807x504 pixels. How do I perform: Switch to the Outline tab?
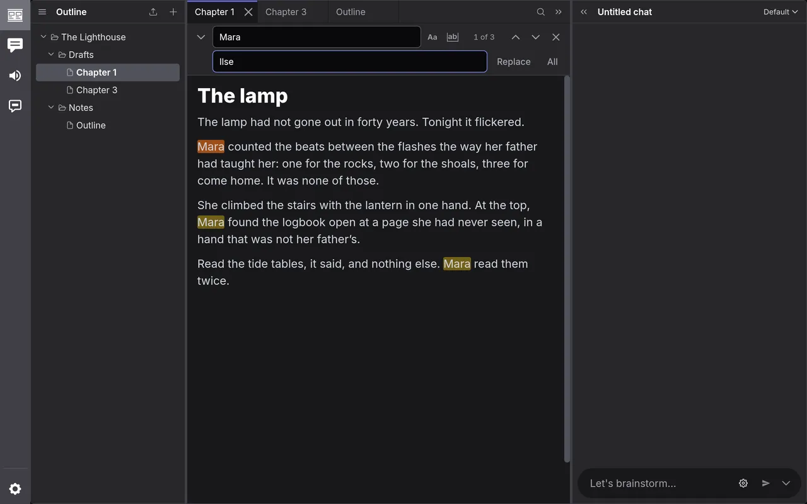[x=364, y=12]
